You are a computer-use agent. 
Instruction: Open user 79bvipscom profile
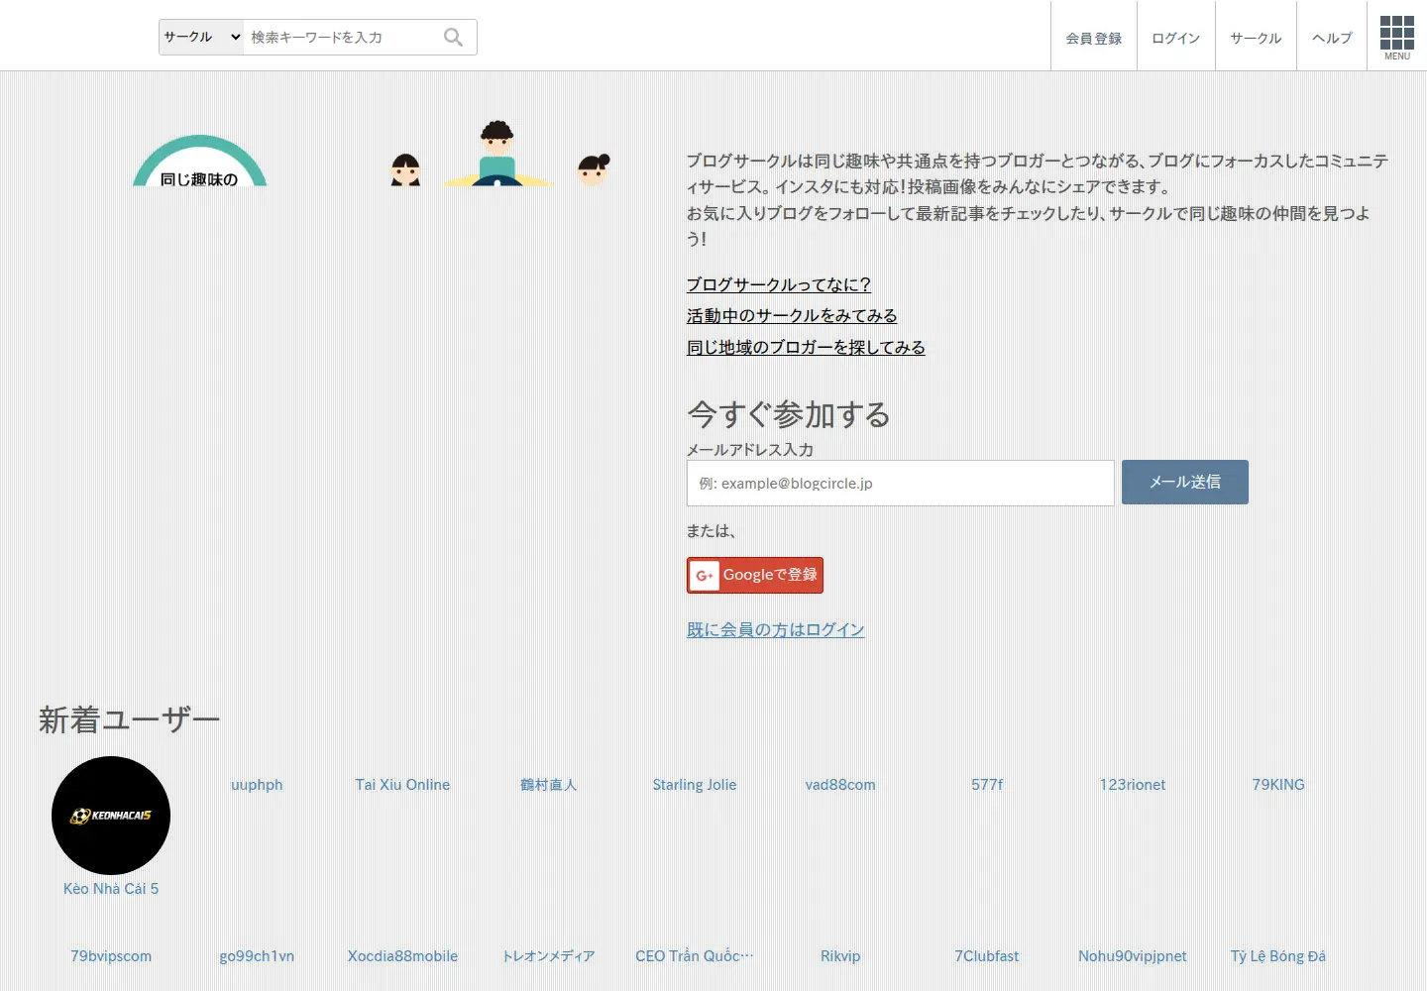point(111,956)
